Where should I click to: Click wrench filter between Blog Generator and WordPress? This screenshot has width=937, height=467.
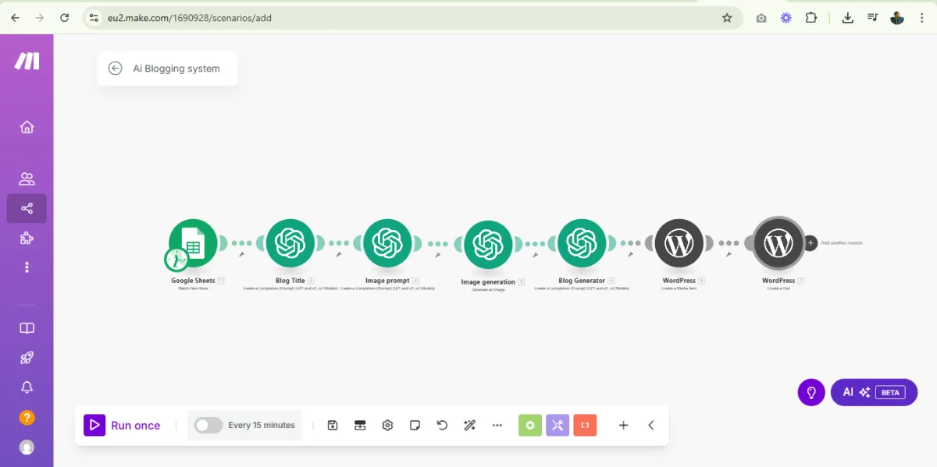coord(630,254)
